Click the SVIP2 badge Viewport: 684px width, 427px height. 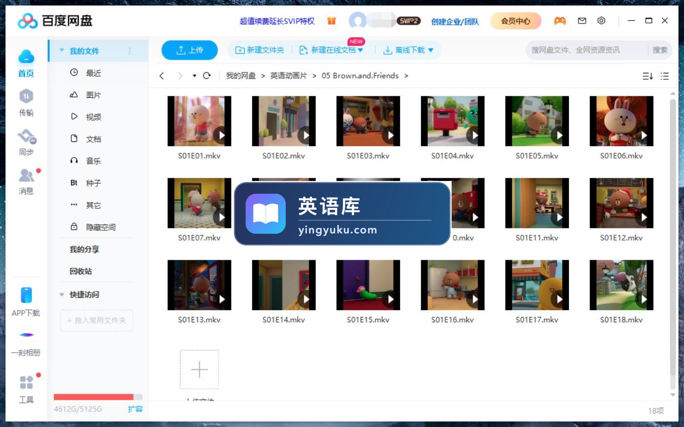pyautogui.click(x=409, y=21)
